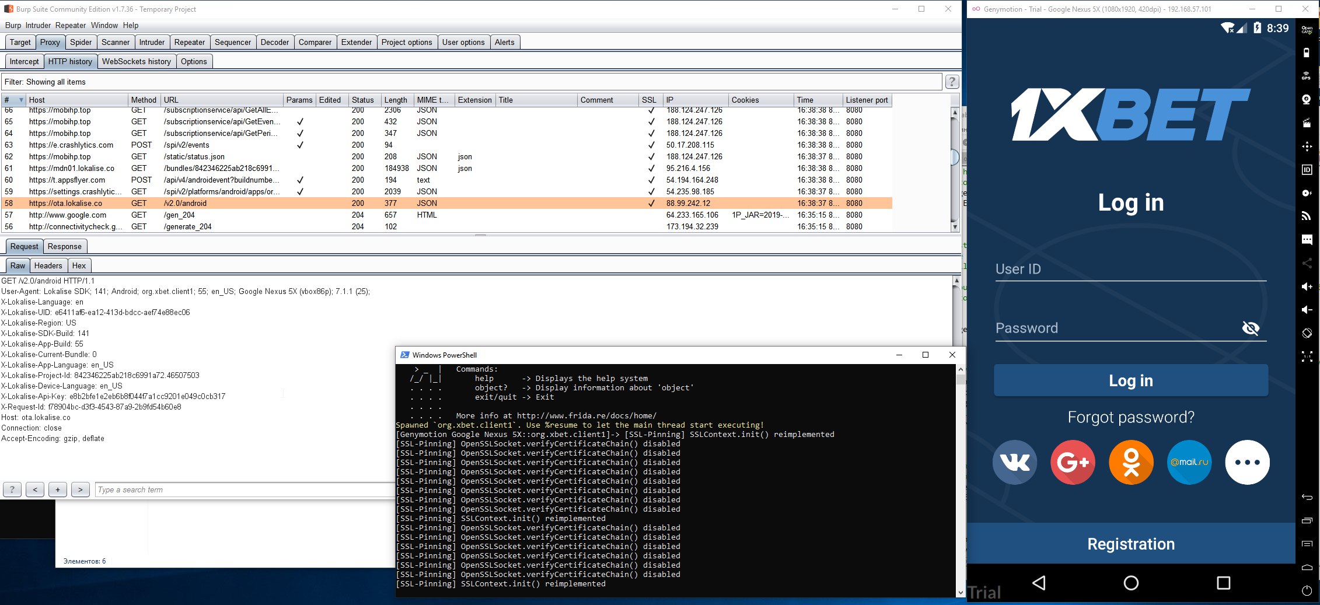Click Genymotion sidebar menu button
Viewport: 1320px width, 605px height.
click(x=1307, y=544)
